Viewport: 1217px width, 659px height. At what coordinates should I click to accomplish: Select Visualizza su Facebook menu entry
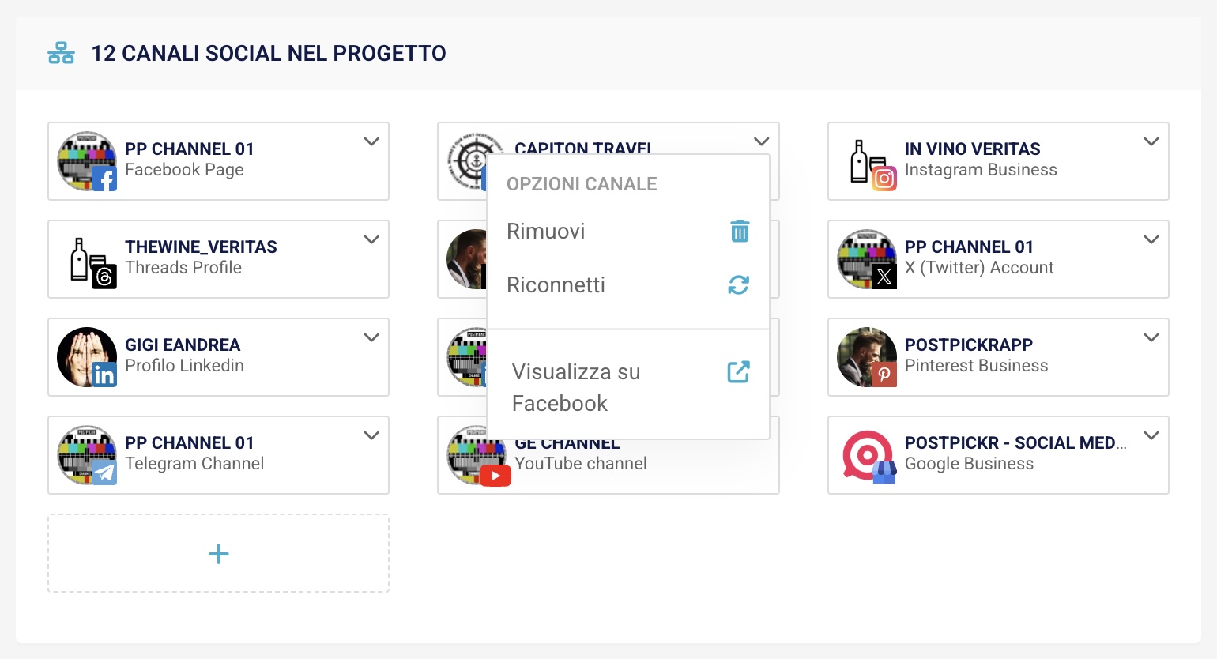click(575, 387)
